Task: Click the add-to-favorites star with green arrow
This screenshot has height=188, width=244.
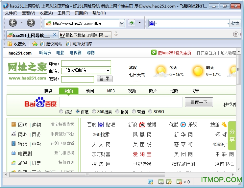Action: (x=35, y=44)
